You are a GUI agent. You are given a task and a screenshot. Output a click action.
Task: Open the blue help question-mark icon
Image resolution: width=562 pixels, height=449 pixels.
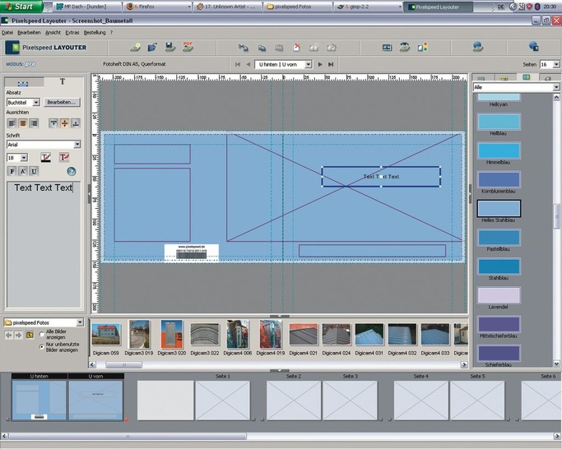pyautogui.click(x=72, y=171)
